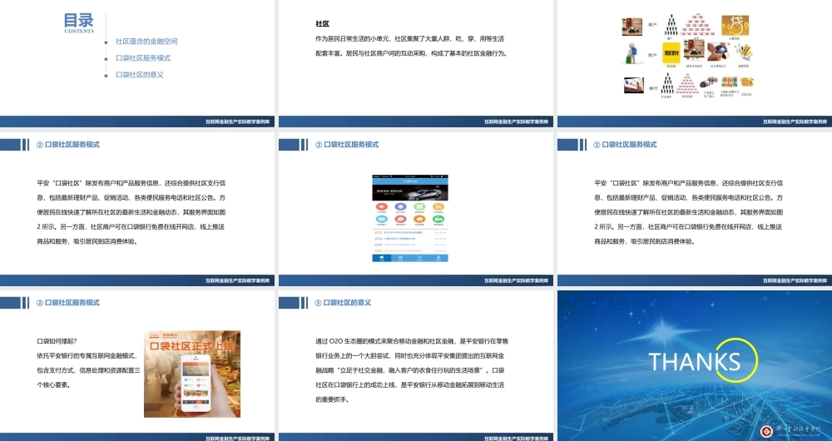832x441 pixels.
Task: Select paragraph starting 作为居民日常生活的小单元
Action: click(x=412, y=46)
